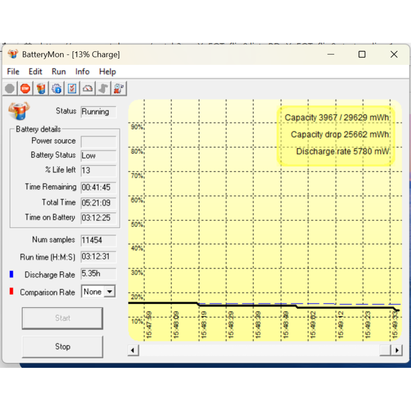Viewport: 411px width, 411px height.
Task: Open the Comparison Rate dropdown
Action: pos(109,292)
